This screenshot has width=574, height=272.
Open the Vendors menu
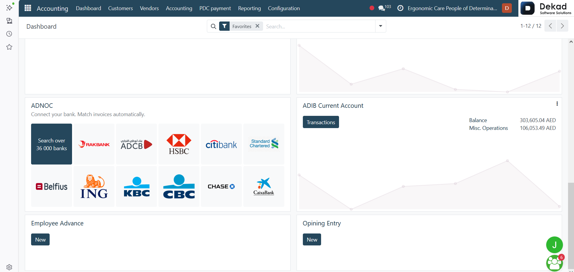149,8
